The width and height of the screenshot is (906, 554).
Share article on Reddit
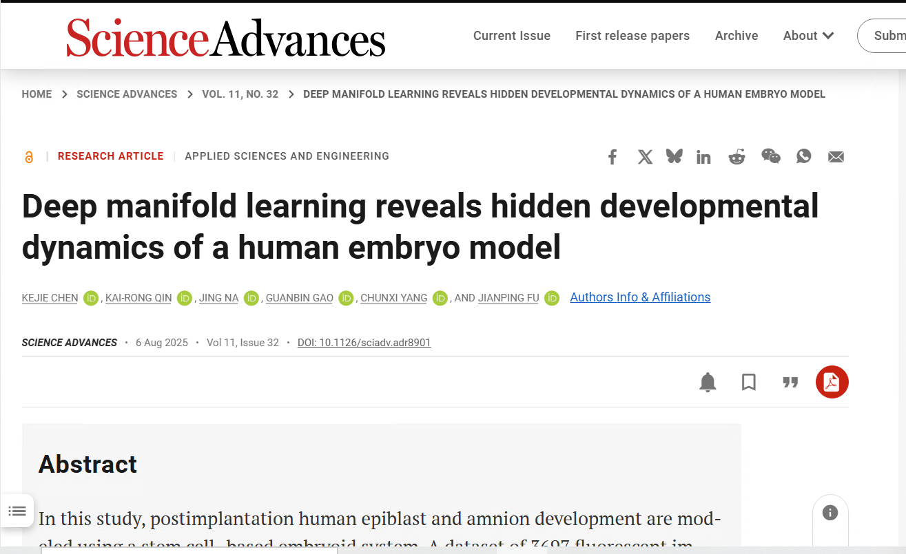[x=737, y=157]
